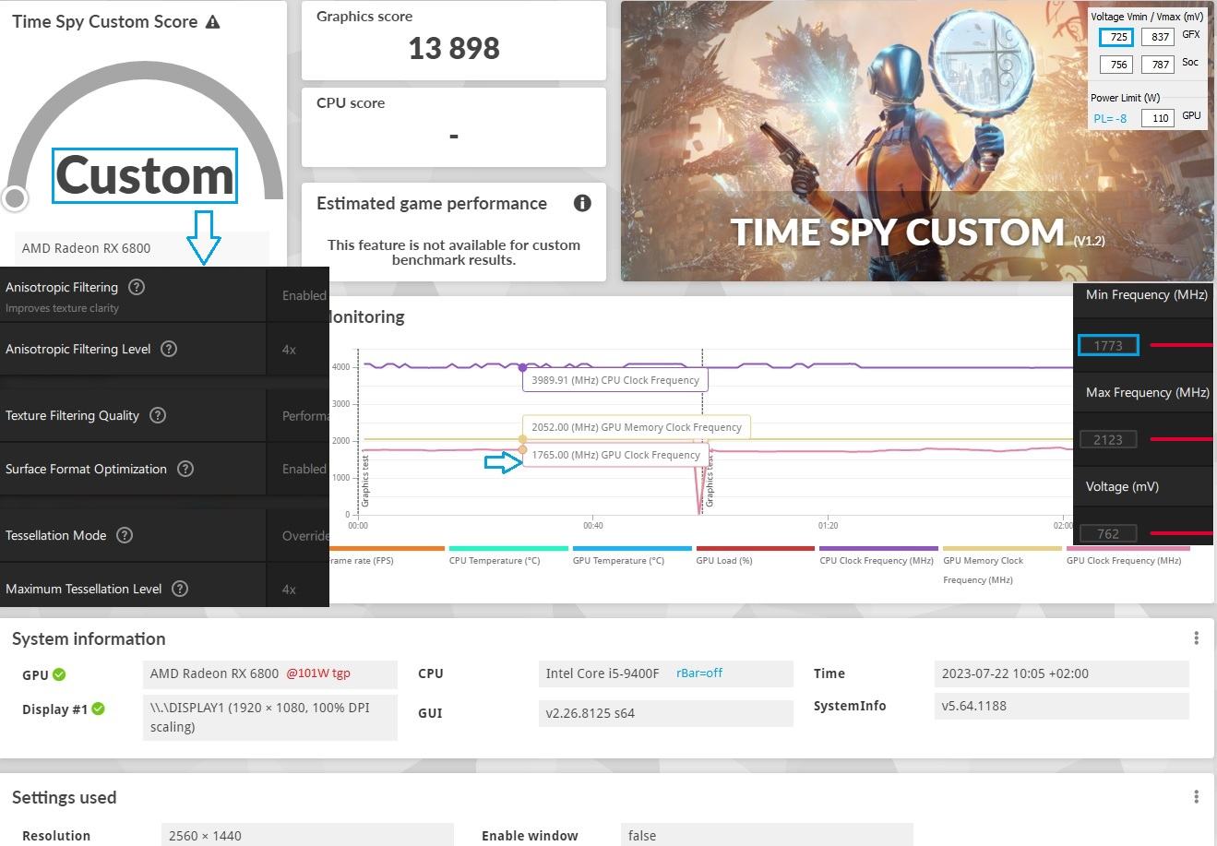Screen dimensions: 1217x846
Task: Click the SystemInfo version v5.64.1188
Action: (974, 706)
